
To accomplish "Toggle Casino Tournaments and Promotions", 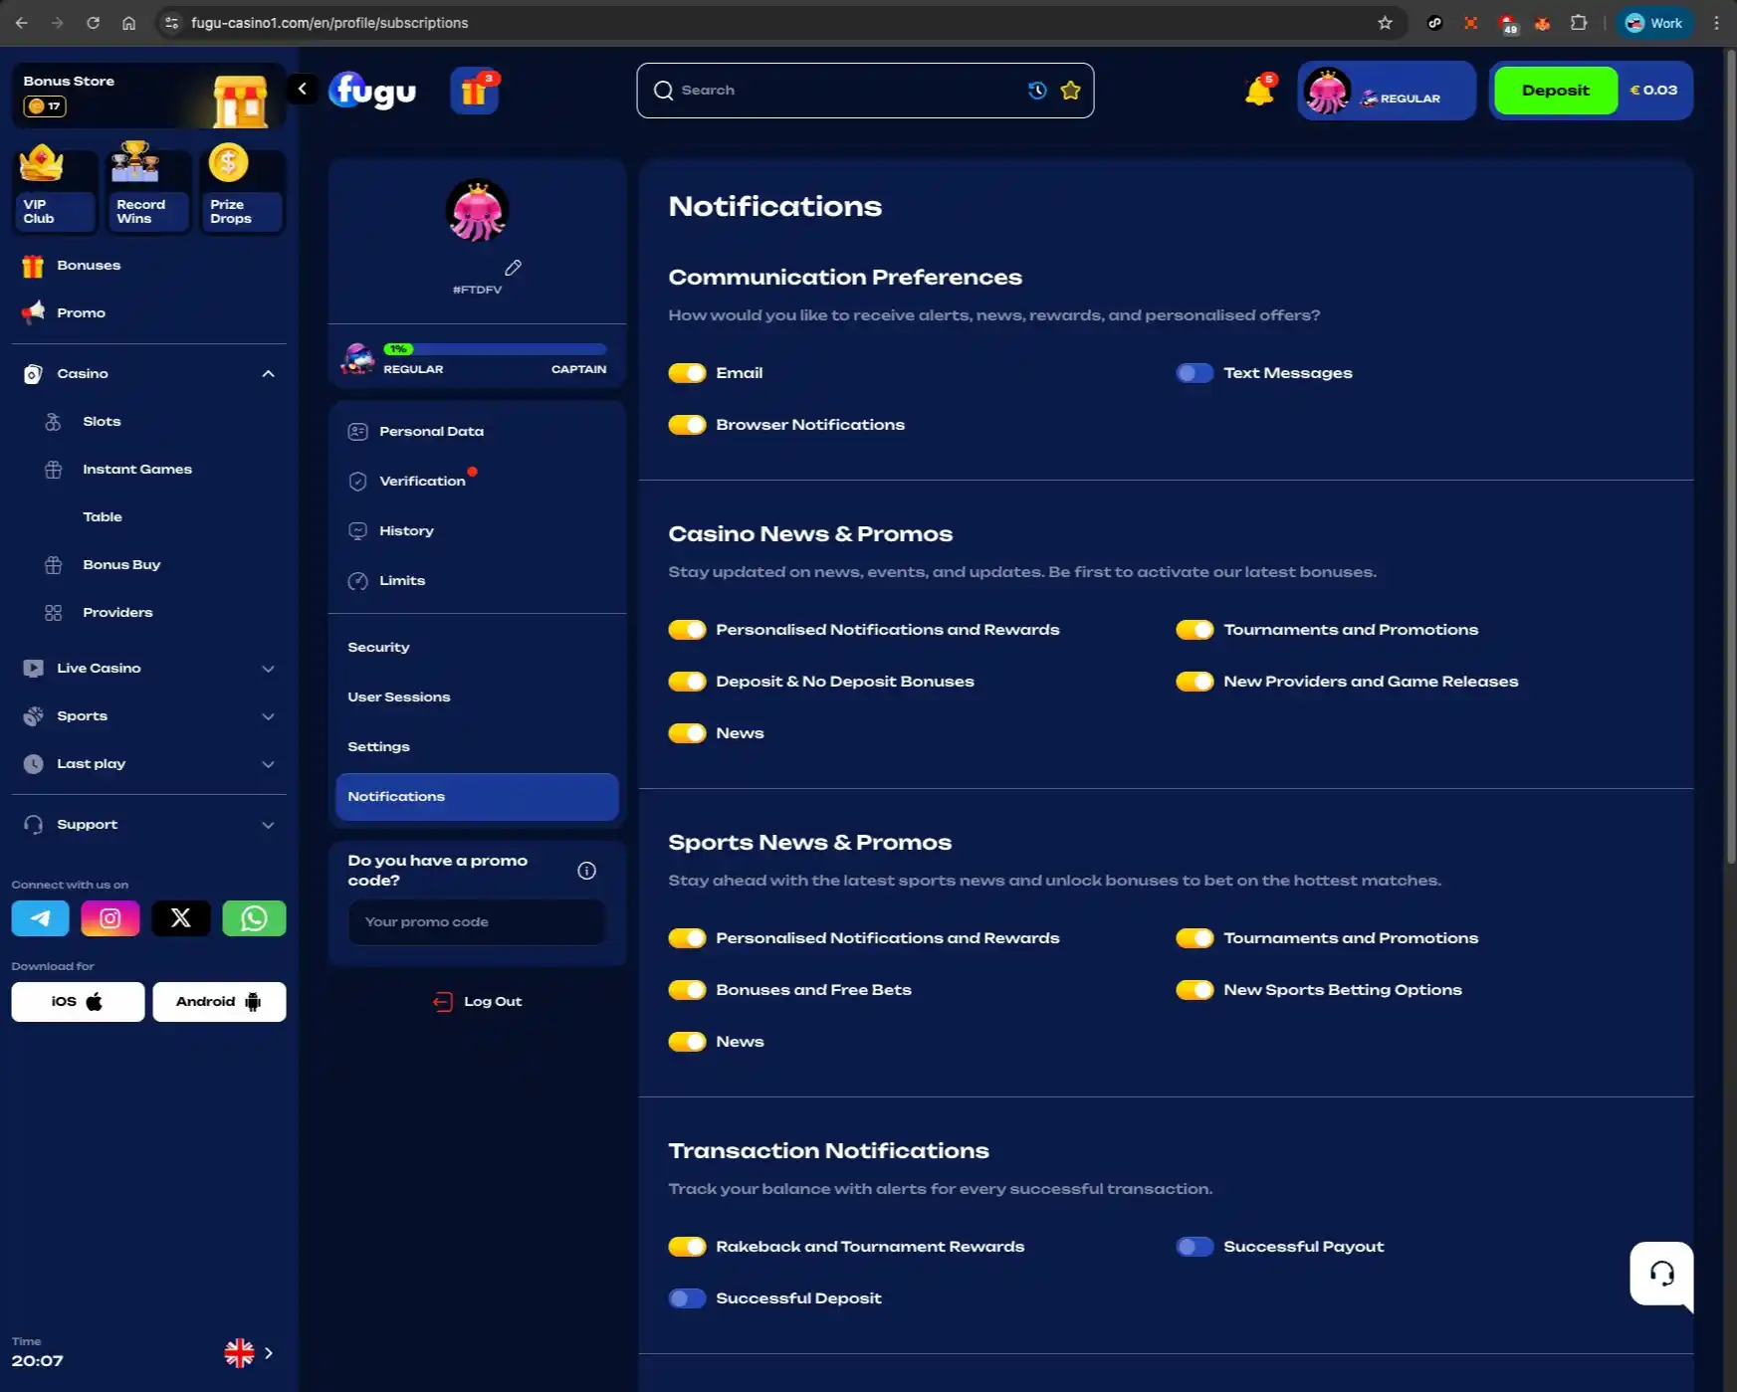I will click(1194, 630).
